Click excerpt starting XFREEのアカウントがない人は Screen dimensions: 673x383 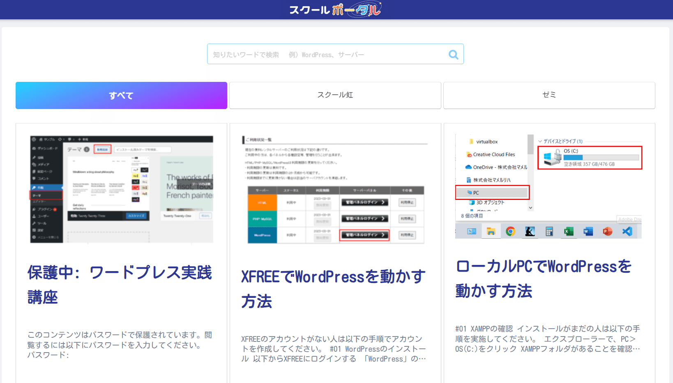point(334,349)
